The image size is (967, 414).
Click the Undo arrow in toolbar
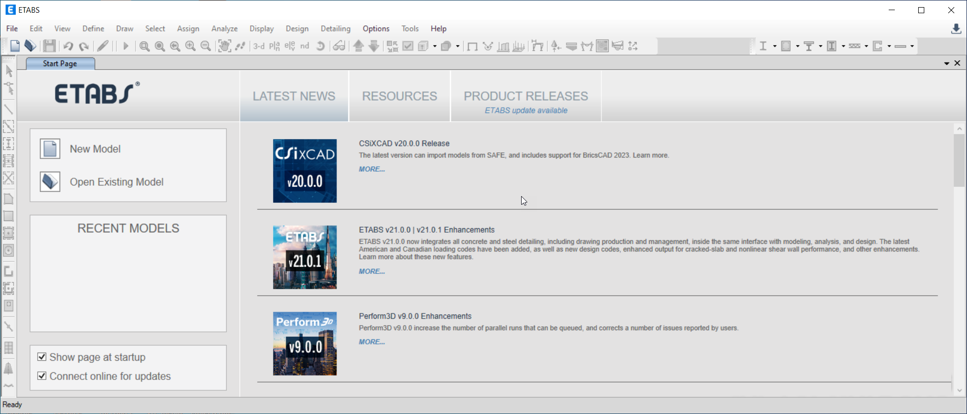pos(68,46)
